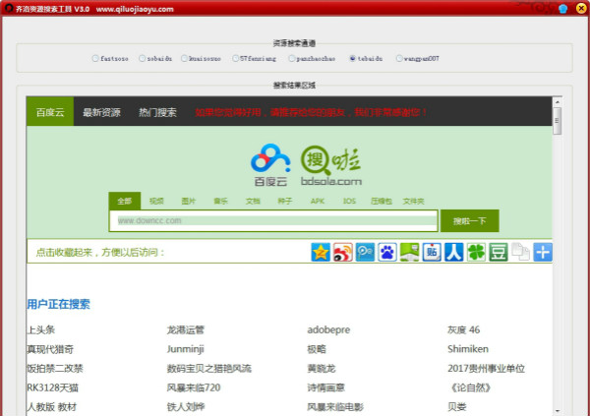
Task: Click the Baidu paw share icon
Action: coord(387,252)
